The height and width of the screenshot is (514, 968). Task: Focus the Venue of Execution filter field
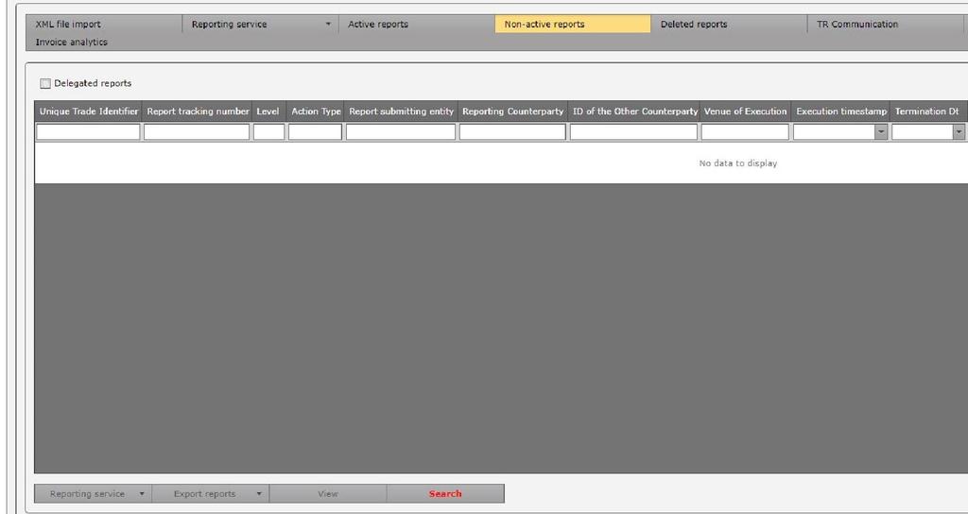pos(745,132)
